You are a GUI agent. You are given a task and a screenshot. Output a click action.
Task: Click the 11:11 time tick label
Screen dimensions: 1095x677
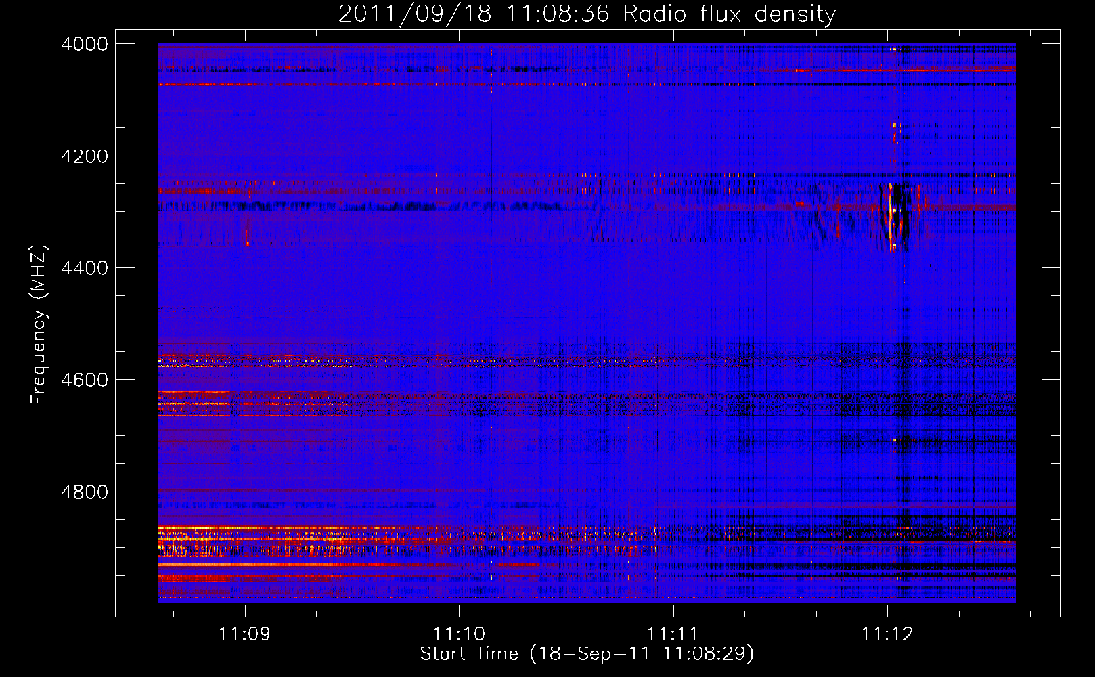673,634
